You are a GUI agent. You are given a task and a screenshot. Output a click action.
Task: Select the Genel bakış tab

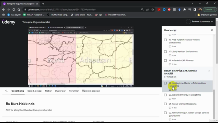pos(18,91)
